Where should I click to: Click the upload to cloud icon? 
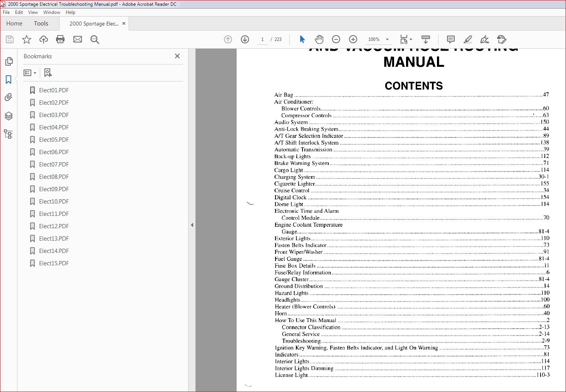(44, 39)
